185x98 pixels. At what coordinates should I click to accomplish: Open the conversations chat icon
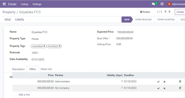click(153, 4)
